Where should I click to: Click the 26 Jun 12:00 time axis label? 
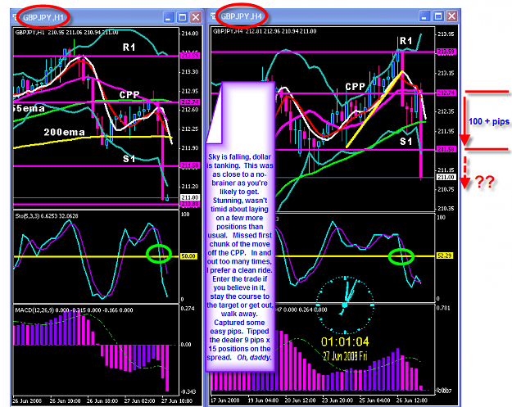(x=412, y=400)
